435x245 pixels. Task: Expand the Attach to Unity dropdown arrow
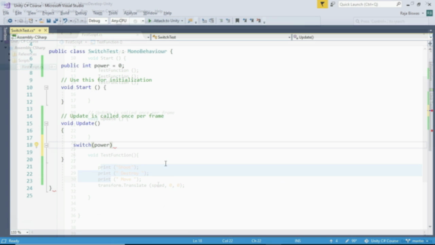coord(182,21)
